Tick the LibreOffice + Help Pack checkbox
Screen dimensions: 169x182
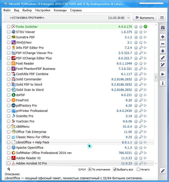click(x=9, y=142)
